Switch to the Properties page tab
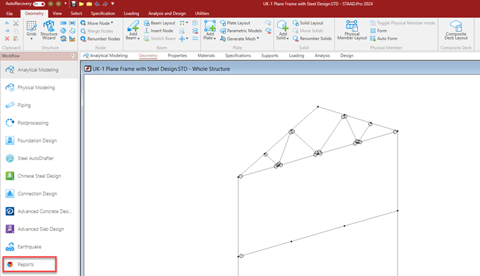The width and height of the screenshot is (480, 276). pos(177,55)
